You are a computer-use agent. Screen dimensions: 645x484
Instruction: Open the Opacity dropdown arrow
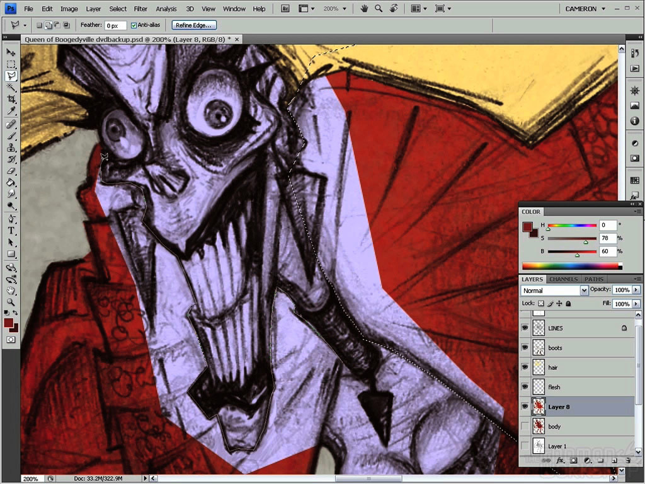635,291
